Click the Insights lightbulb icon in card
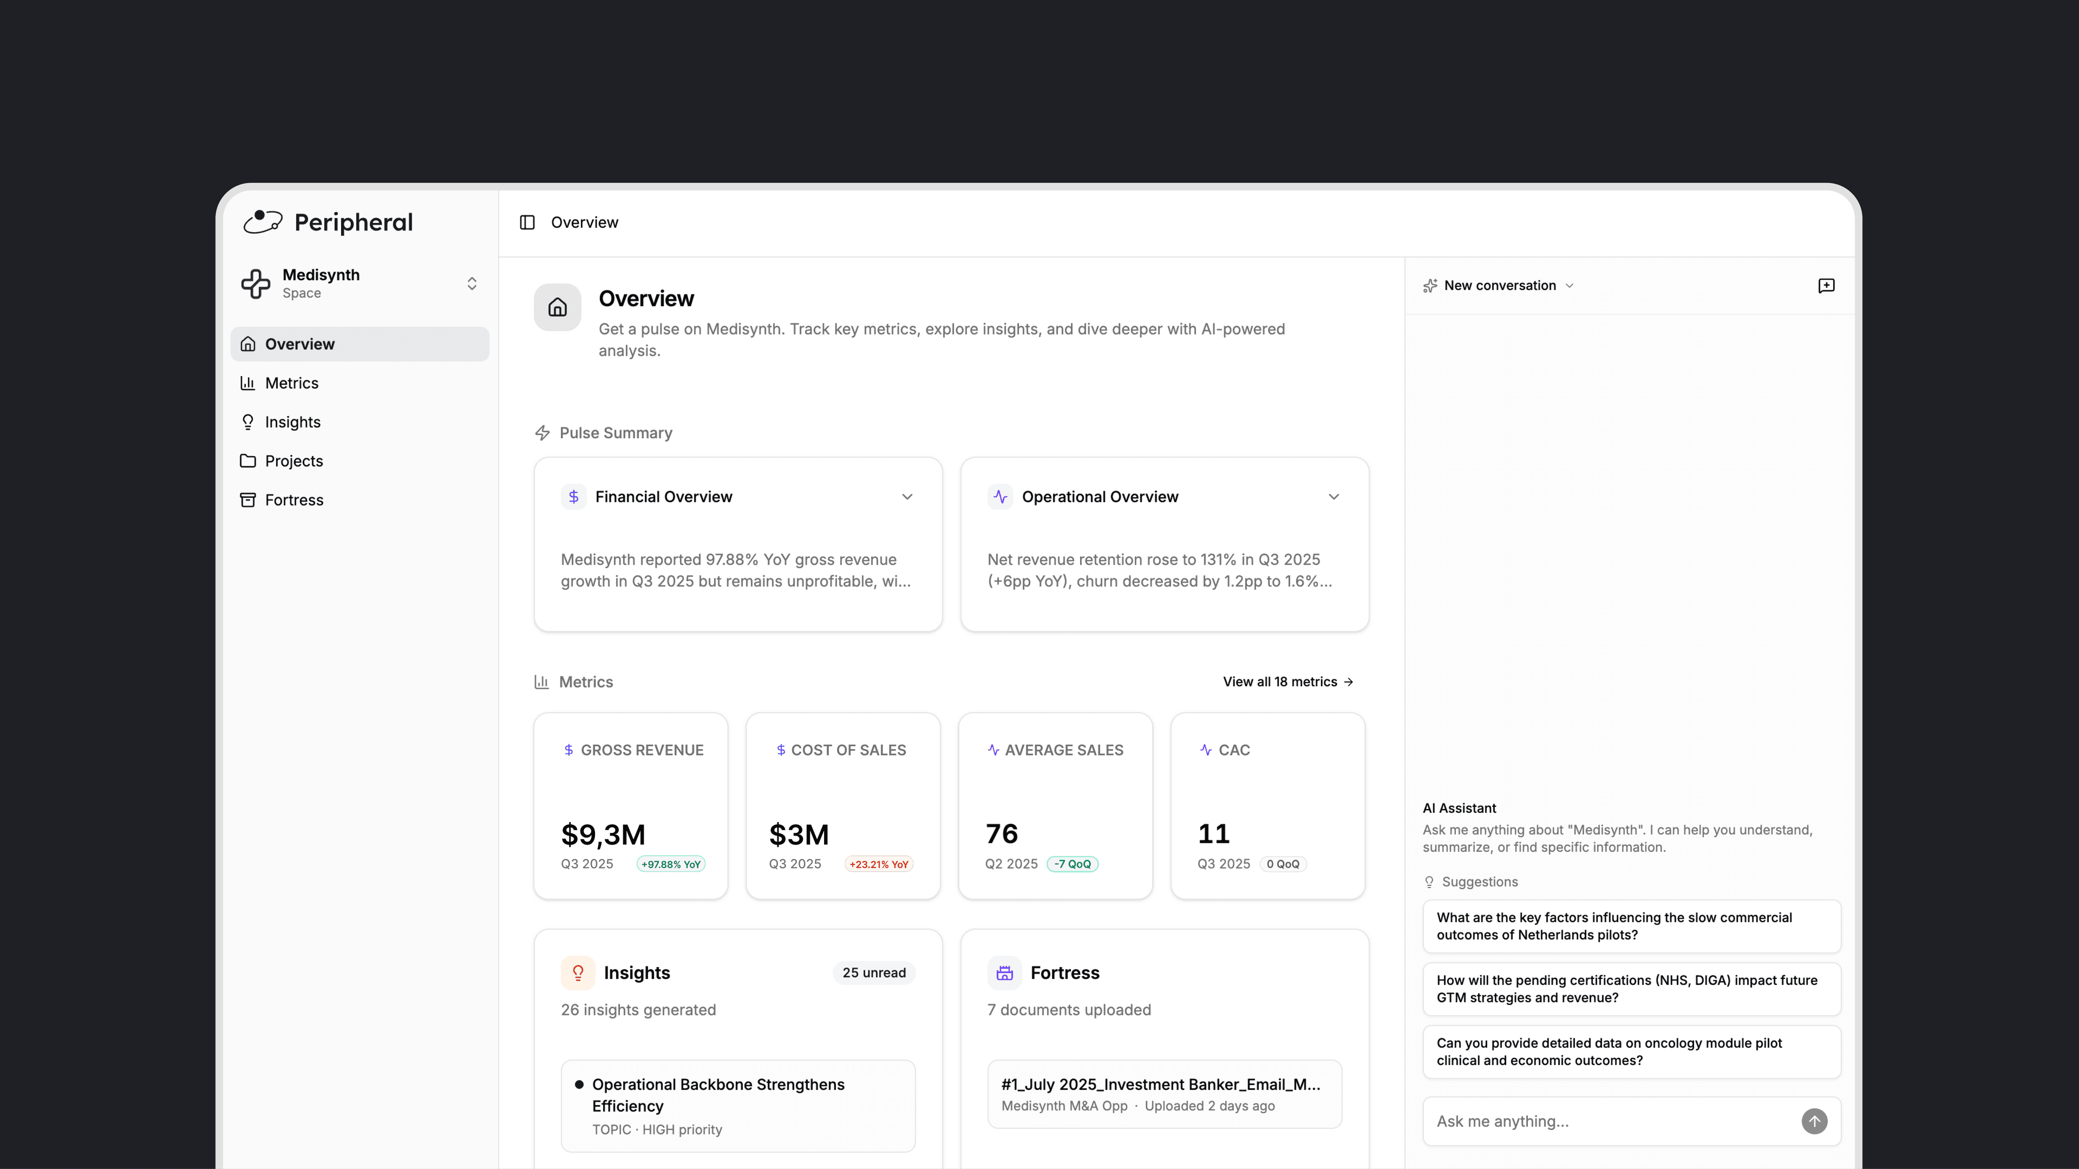Viewport: 2079px width, 1169px height. click(578, 973)
